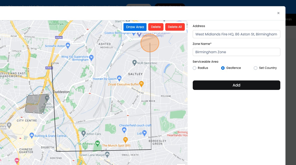296x165 pixels.
Task: Select the Allton Cars map pin
Action: [x=84, y=133]
